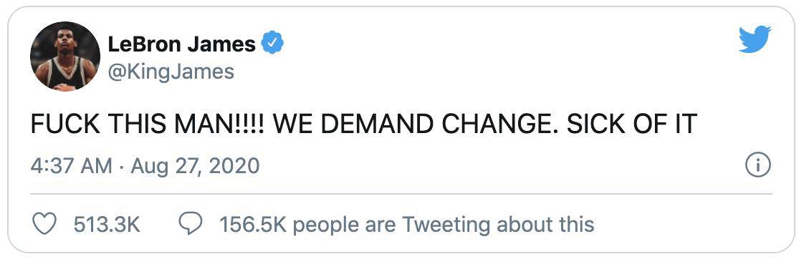Click the 513.3K like count
The width and height of the screenshot is (804, 259).
point(107,225)
